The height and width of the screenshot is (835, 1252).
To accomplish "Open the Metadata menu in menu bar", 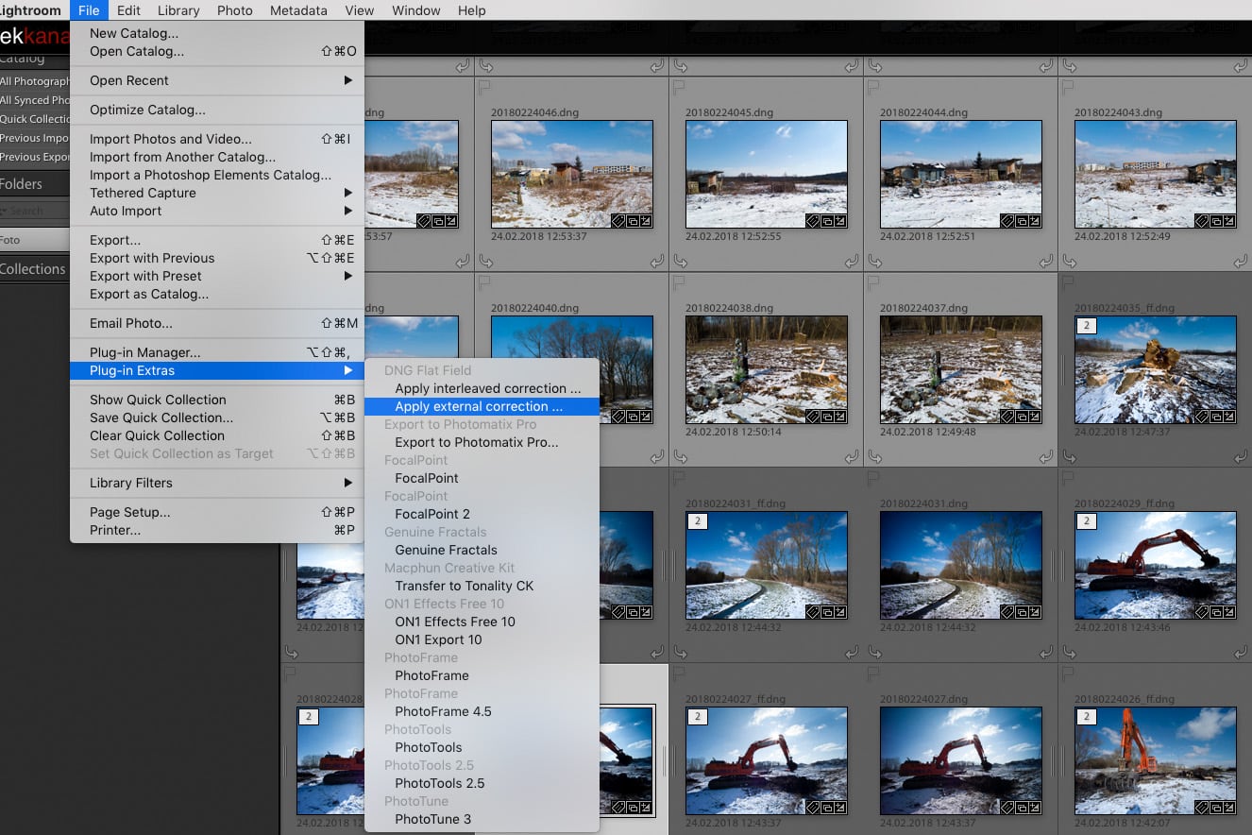I will pyautogui.click(x=298, y=10).
